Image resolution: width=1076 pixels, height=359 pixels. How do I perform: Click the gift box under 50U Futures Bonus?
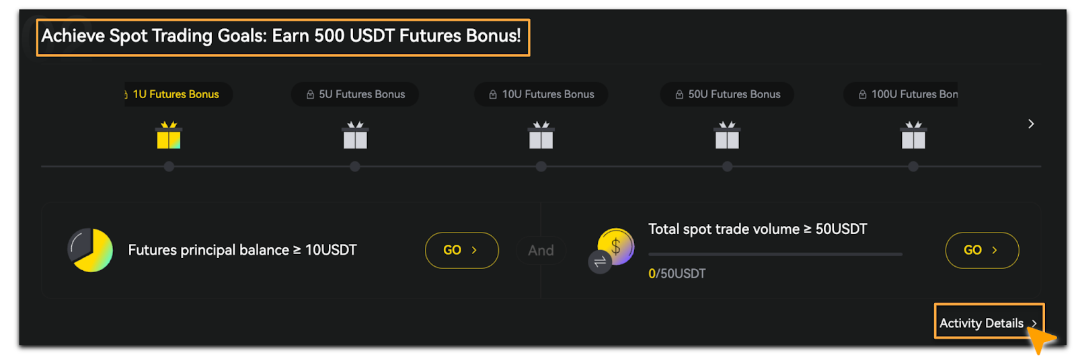[x=727, y=135]
